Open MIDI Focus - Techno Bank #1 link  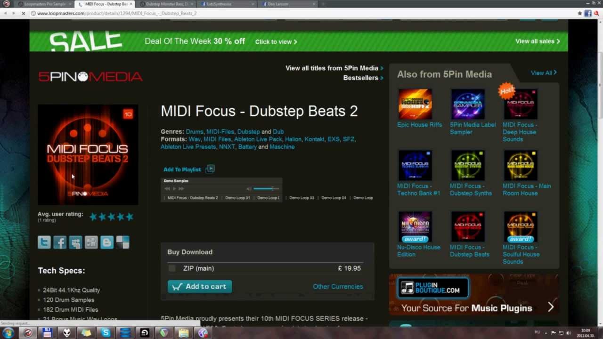418,189
